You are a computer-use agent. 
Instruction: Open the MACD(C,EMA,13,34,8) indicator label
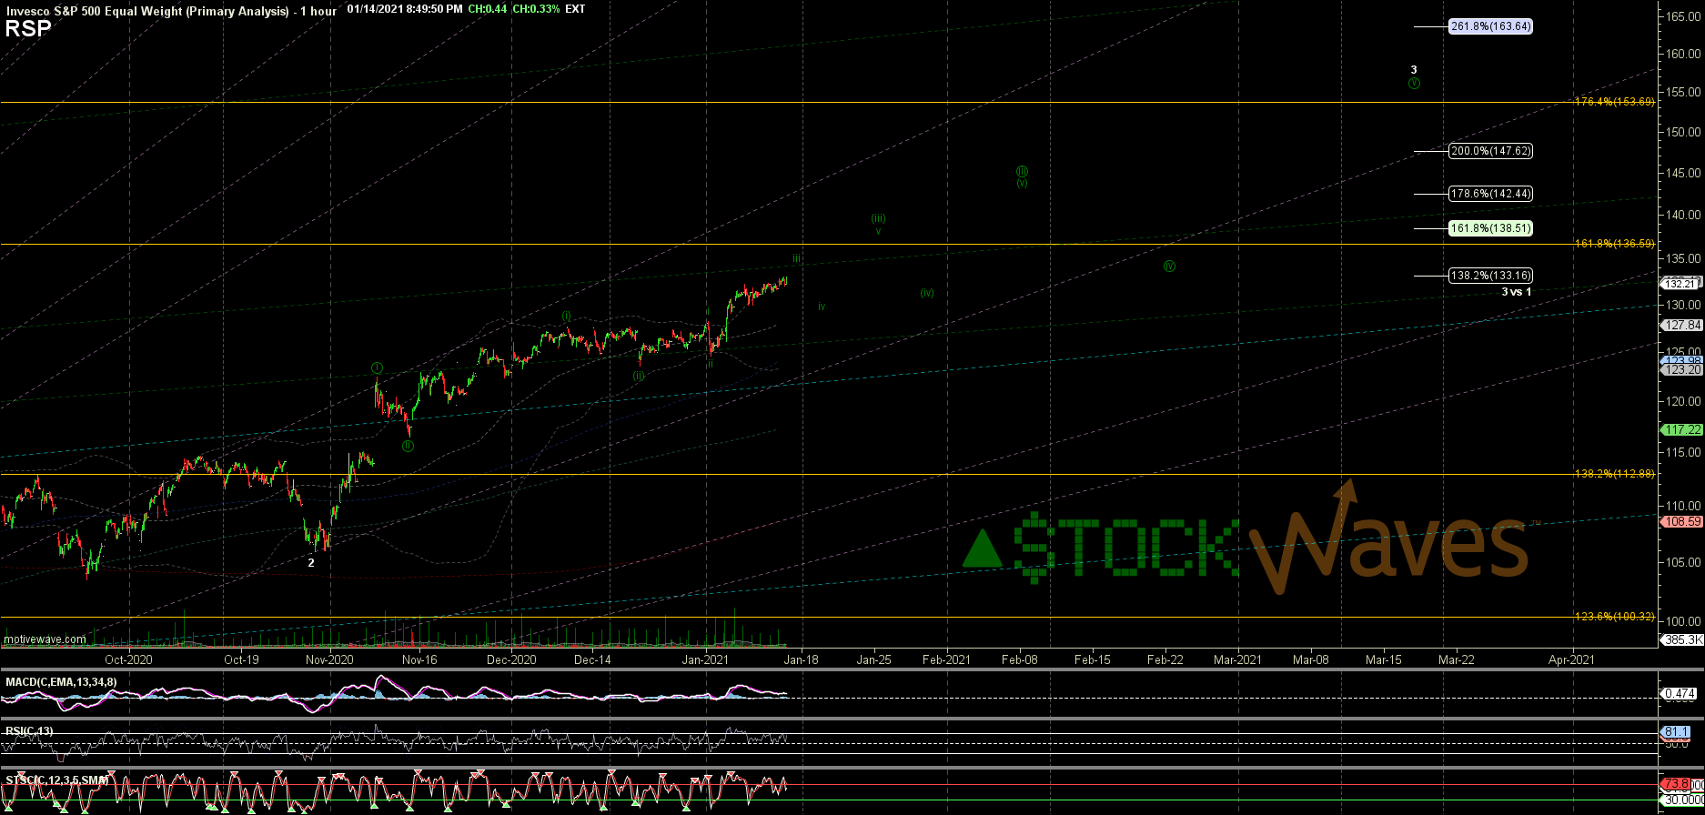(61, 682)
